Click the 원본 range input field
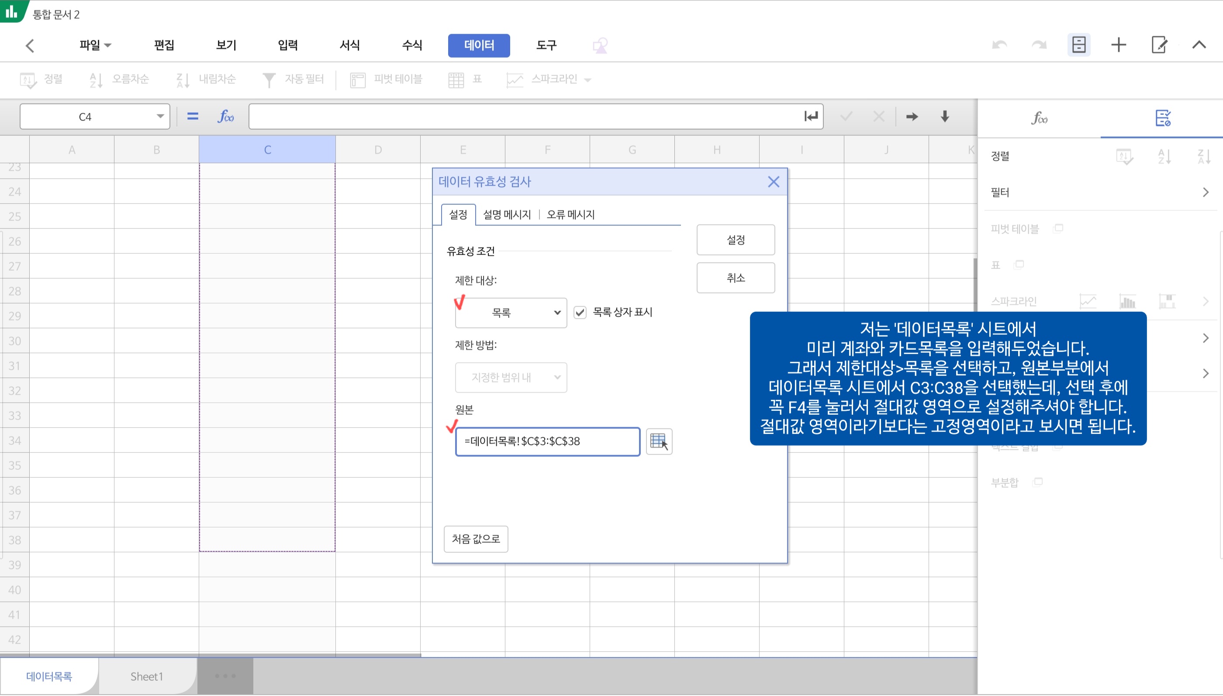Viewport: 1223px width, 696px height. 547,441
